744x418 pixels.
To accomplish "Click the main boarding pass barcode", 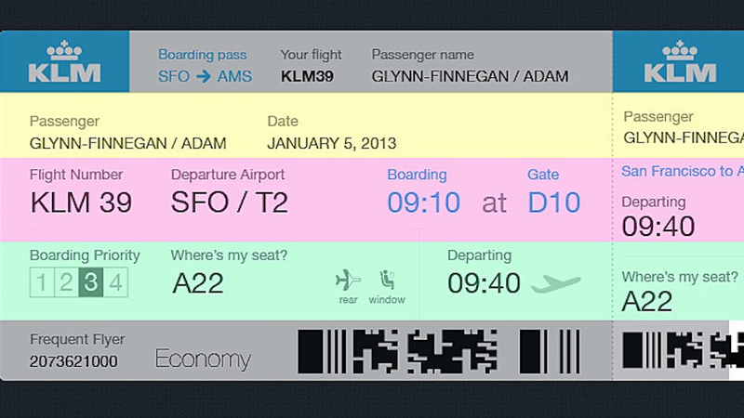I will point(439,352).
